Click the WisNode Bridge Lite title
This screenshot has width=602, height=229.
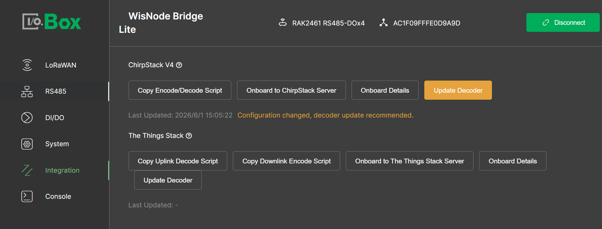(x=161, y=23)
